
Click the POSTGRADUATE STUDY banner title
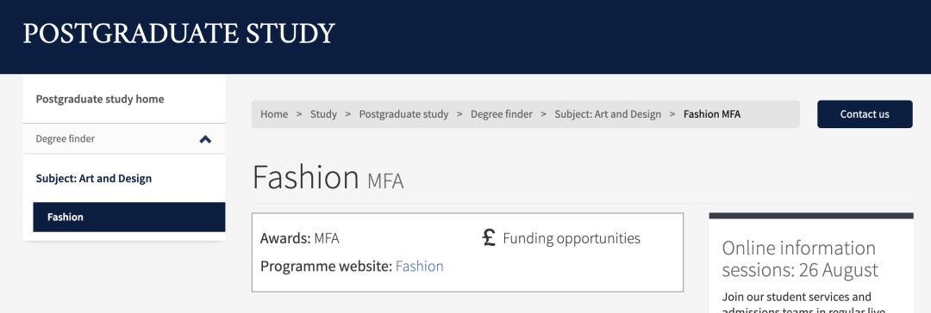pyautogui.click(x=178, y=34)
